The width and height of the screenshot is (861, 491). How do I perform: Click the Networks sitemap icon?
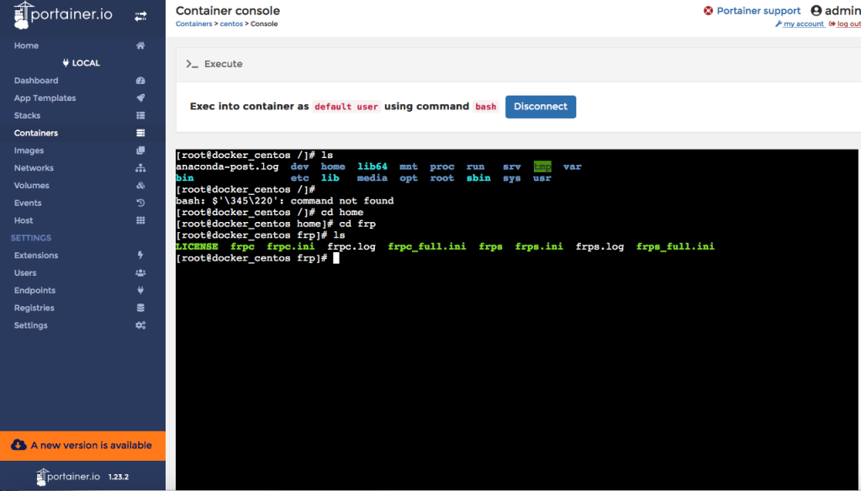click(140, 168)
